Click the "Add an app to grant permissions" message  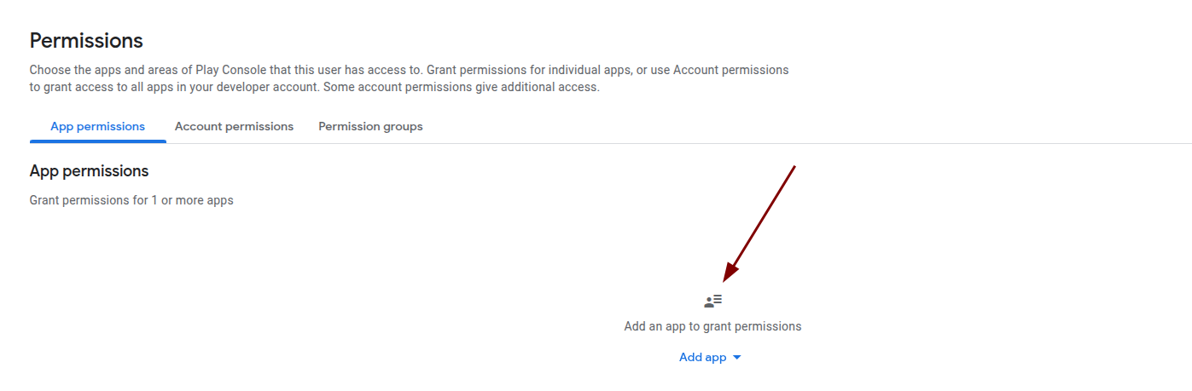712,326
